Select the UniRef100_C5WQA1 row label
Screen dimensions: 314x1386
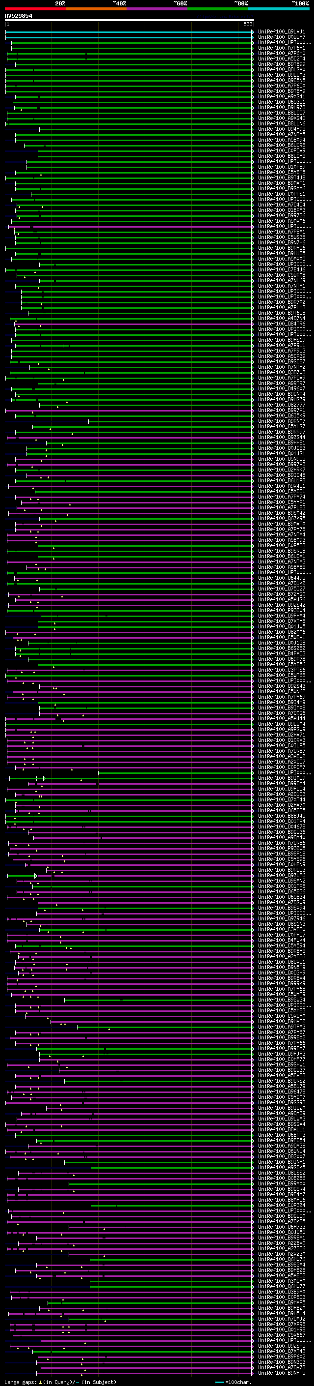(282, 637)
